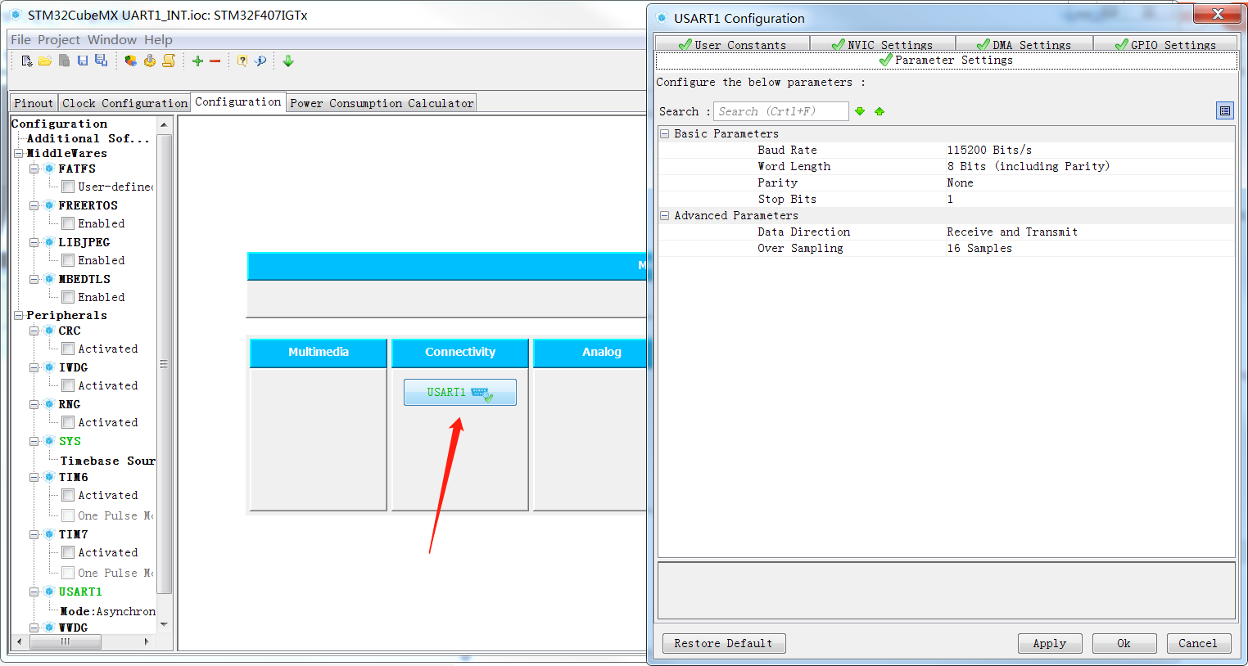Click the Restore Default button
The image size is (1248, 666).
pyautogui.click(x=723, y=643)
